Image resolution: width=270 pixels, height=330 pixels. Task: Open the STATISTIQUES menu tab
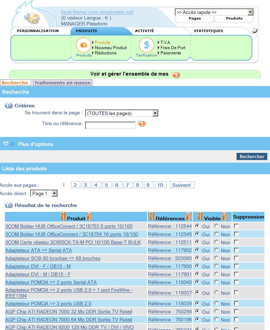208,31
